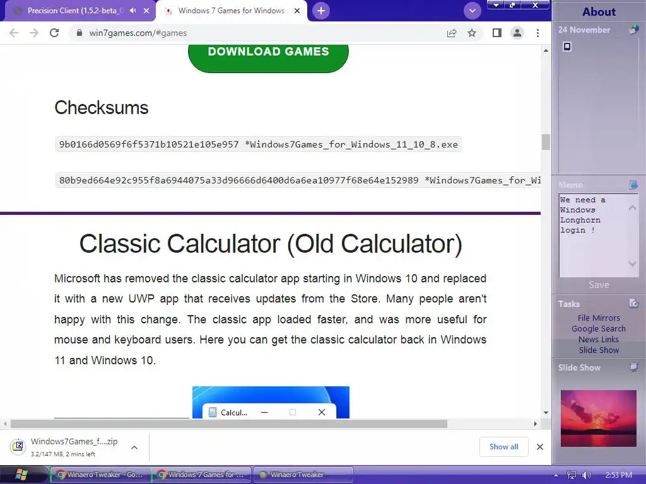
Task: Click the Classic Calculator (Old Calculator) heading
Action: 271,244
